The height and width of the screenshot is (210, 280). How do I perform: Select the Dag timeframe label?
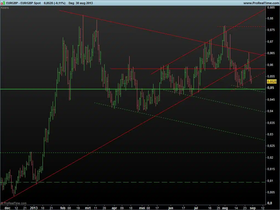tap(71, 3)
